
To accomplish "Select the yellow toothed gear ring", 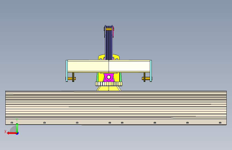I will click(109, 84).
